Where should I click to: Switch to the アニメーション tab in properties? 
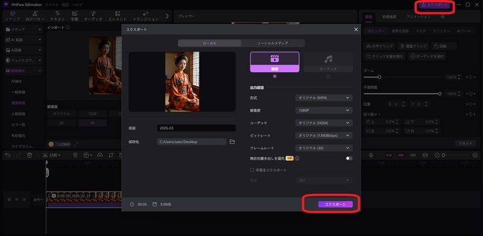point(418,17)
